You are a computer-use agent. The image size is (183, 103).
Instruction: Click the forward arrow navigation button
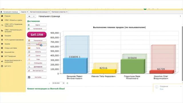tap(34, 16)
